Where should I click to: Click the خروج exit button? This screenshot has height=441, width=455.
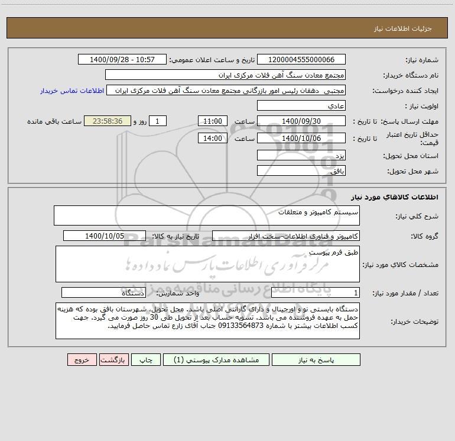pyautogui.click(x=82, y=360)
